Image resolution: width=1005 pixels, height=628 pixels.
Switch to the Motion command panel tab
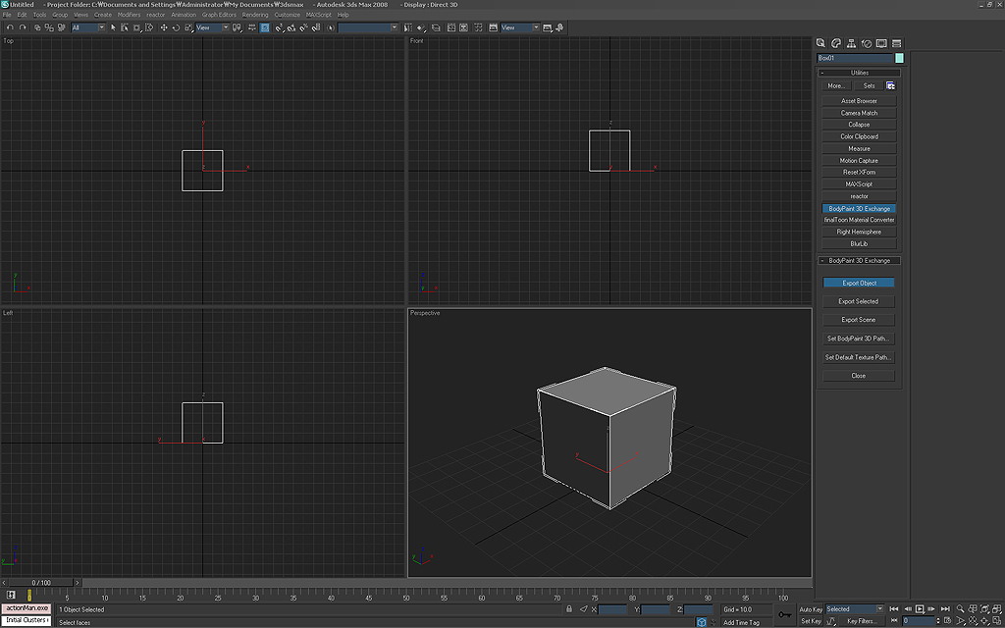coord(867,43)
